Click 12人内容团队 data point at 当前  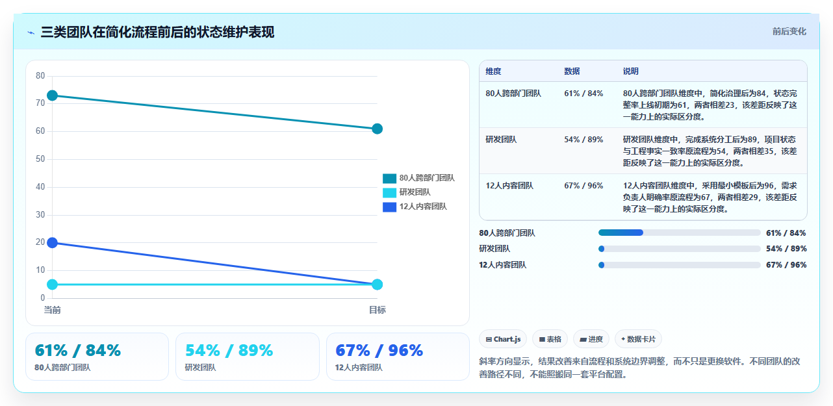pos(53,242)
